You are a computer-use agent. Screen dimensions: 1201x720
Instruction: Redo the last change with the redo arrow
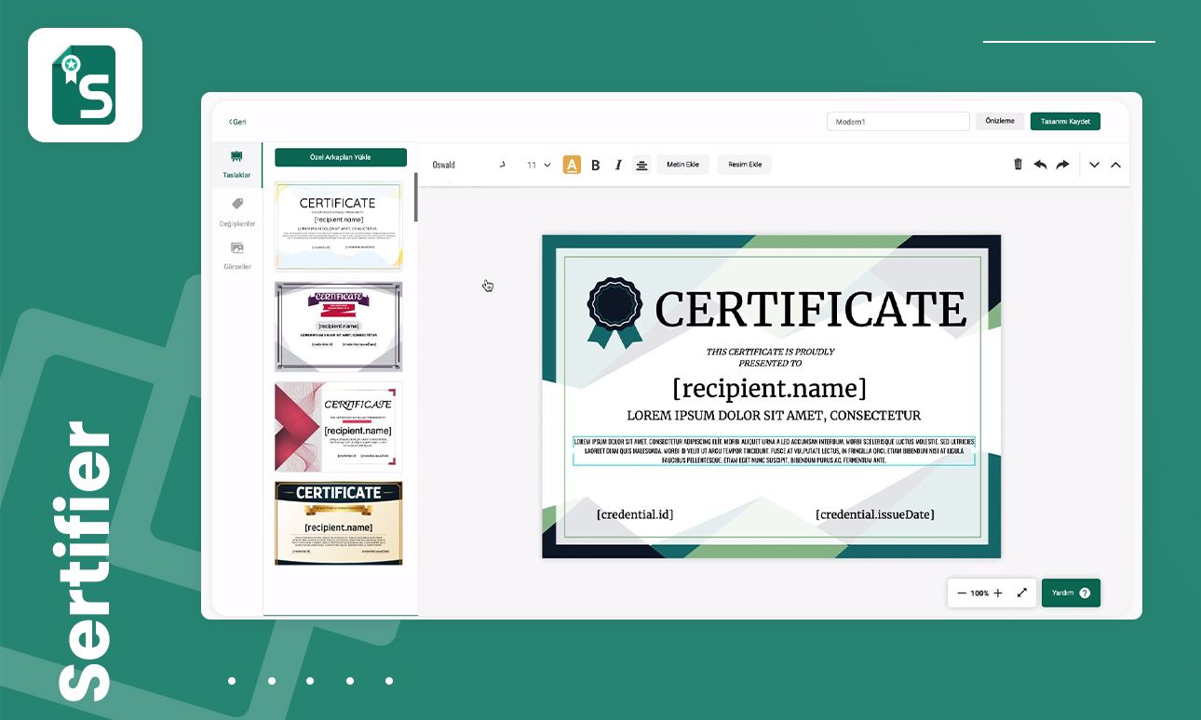coord(1061,164)
